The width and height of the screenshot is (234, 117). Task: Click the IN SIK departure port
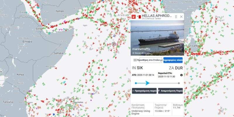137,68
